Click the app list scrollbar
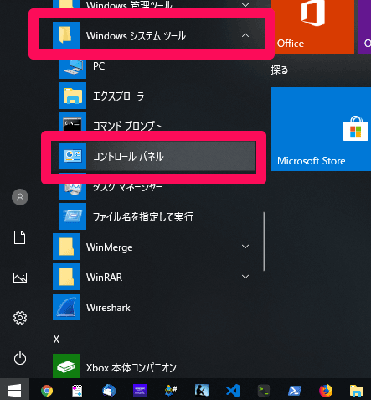The height and width of the screenshot is (400, 371). (264, 242)
